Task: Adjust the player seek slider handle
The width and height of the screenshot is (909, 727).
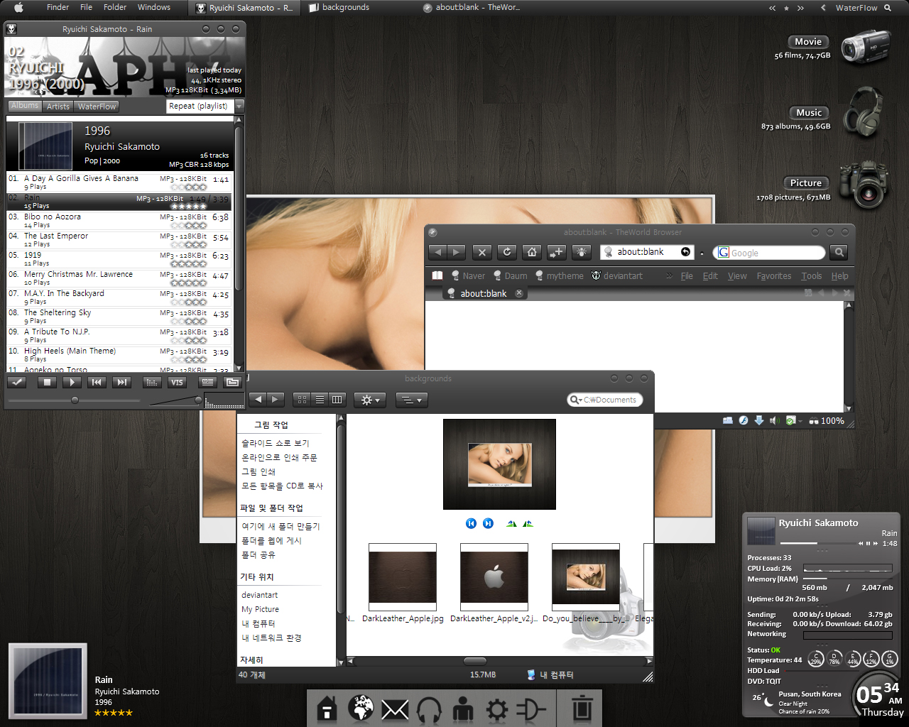Action: [75, 400]
